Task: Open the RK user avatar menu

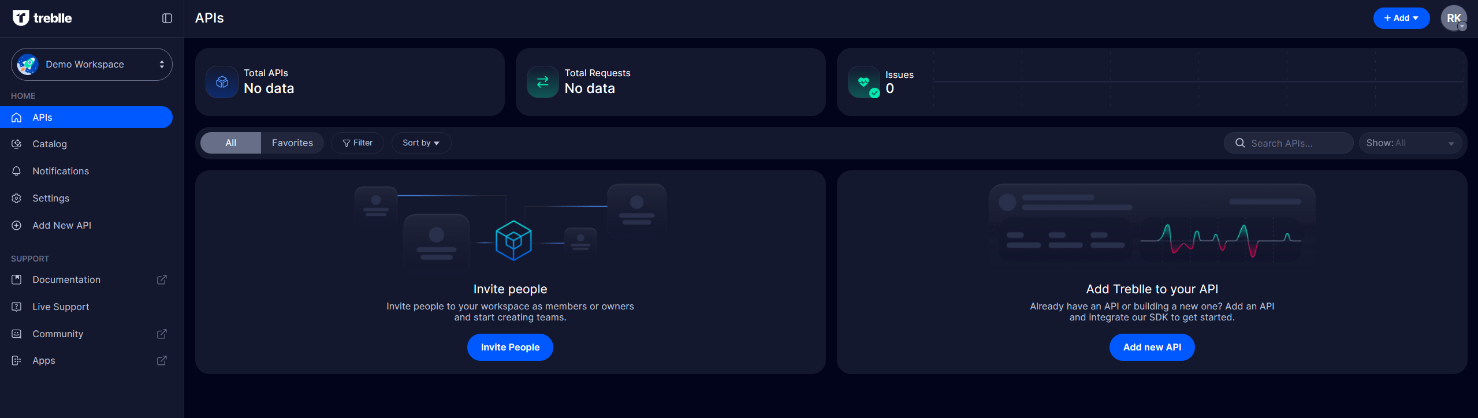Action: [x=1454, y=18]
